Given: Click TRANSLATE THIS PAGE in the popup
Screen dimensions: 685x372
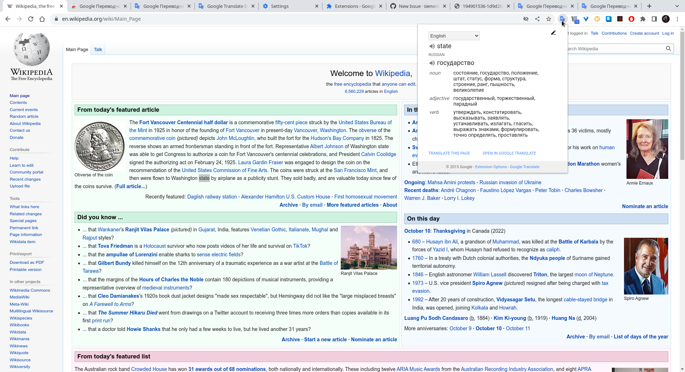Looking at the screenshot, I should coord(449,153).
